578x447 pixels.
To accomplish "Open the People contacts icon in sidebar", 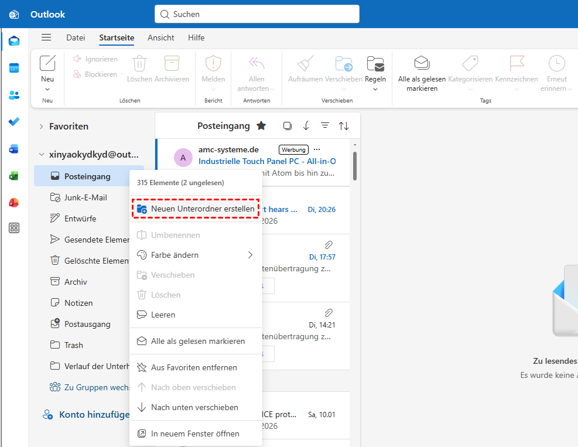I will click(14, 95).
